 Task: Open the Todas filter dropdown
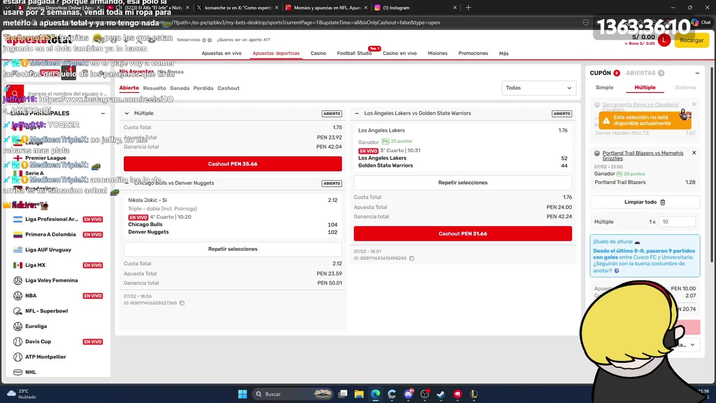tap(539, 88)
